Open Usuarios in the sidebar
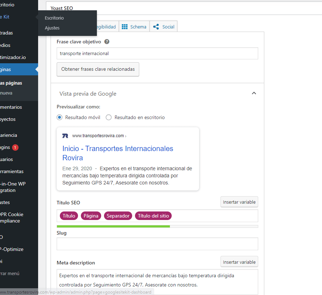The image size is (322, 295). coord(19,159)
